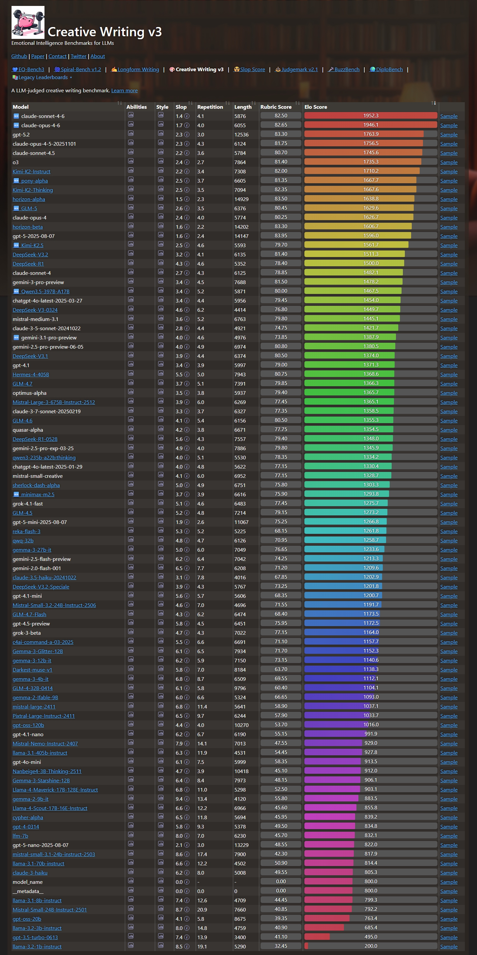The width and height of the screenshot is (477, 955).
Task: Click the Style column header
Action: point(162,107)
